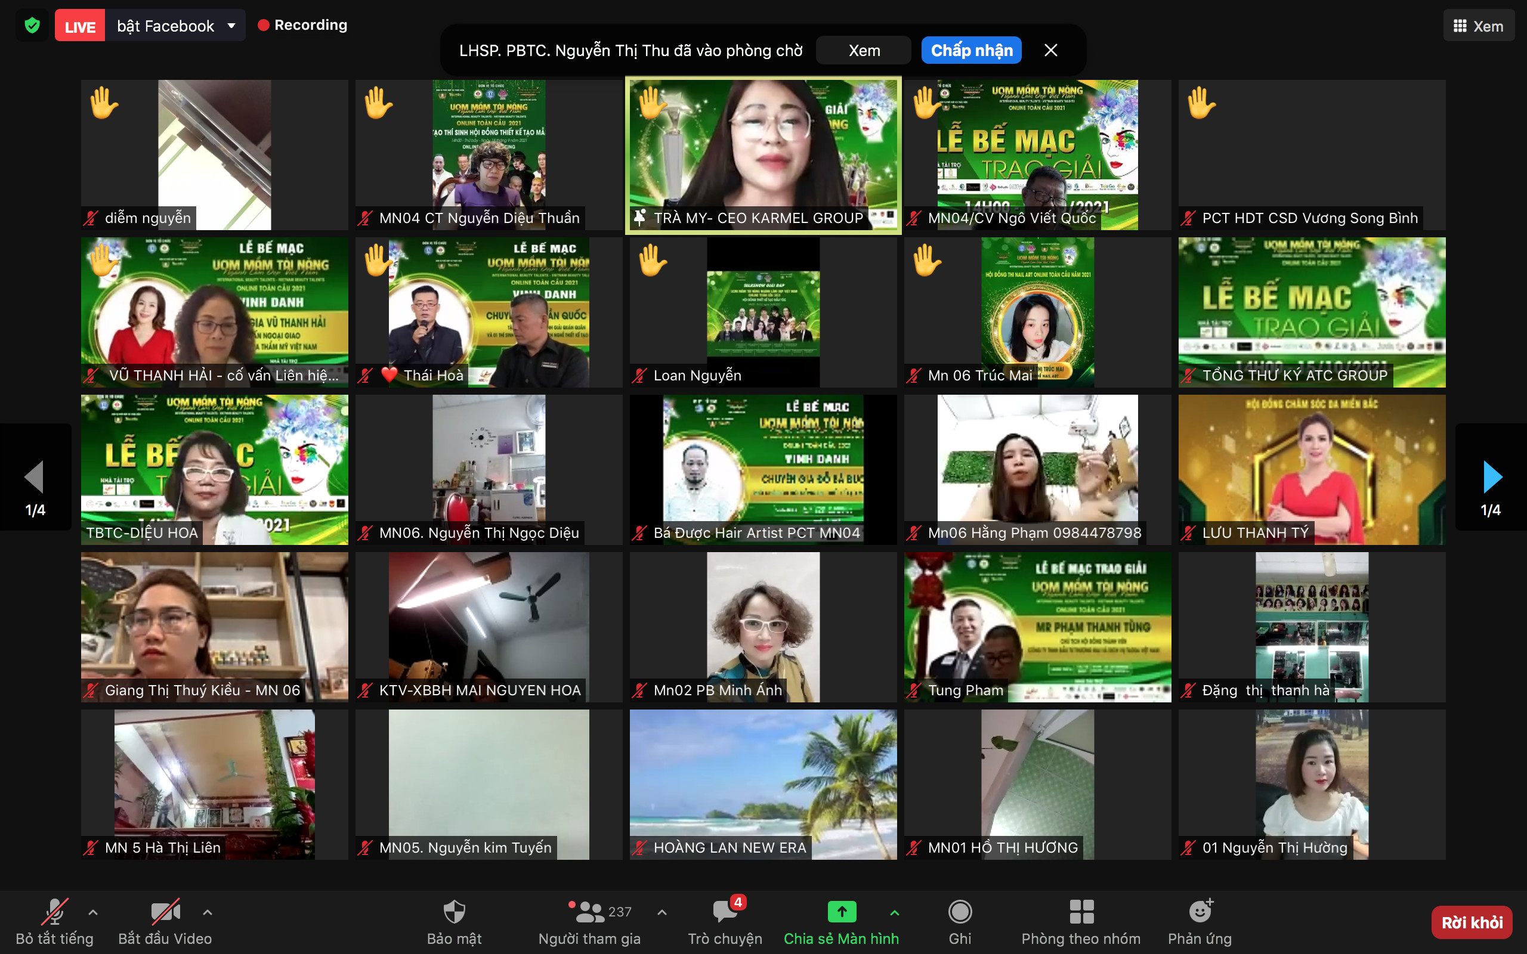The width and height of the screenshot is (1527, 954).
Task: Expand video options chevron beside camera
Action: click(x=207, y=912)
